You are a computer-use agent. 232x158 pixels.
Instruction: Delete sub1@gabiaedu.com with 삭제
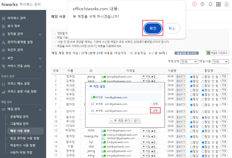(x=155, y=104)
